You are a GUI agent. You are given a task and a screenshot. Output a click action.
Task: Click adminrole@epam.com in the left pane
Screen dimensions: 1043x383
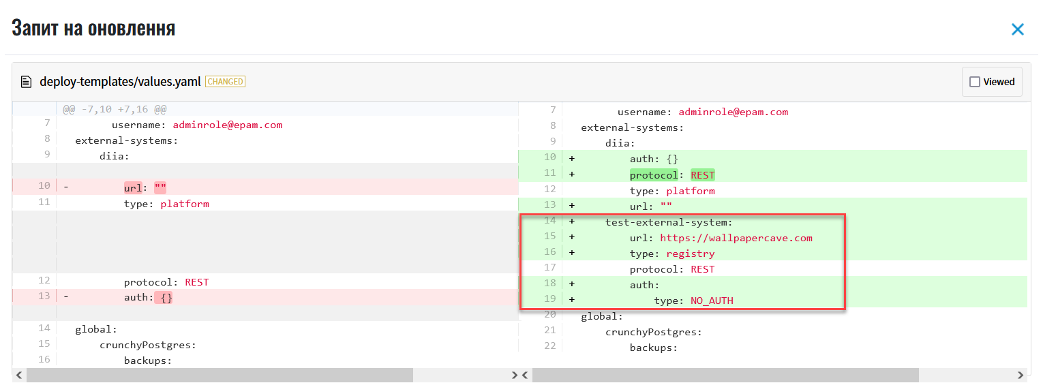[x=228, y=125]
